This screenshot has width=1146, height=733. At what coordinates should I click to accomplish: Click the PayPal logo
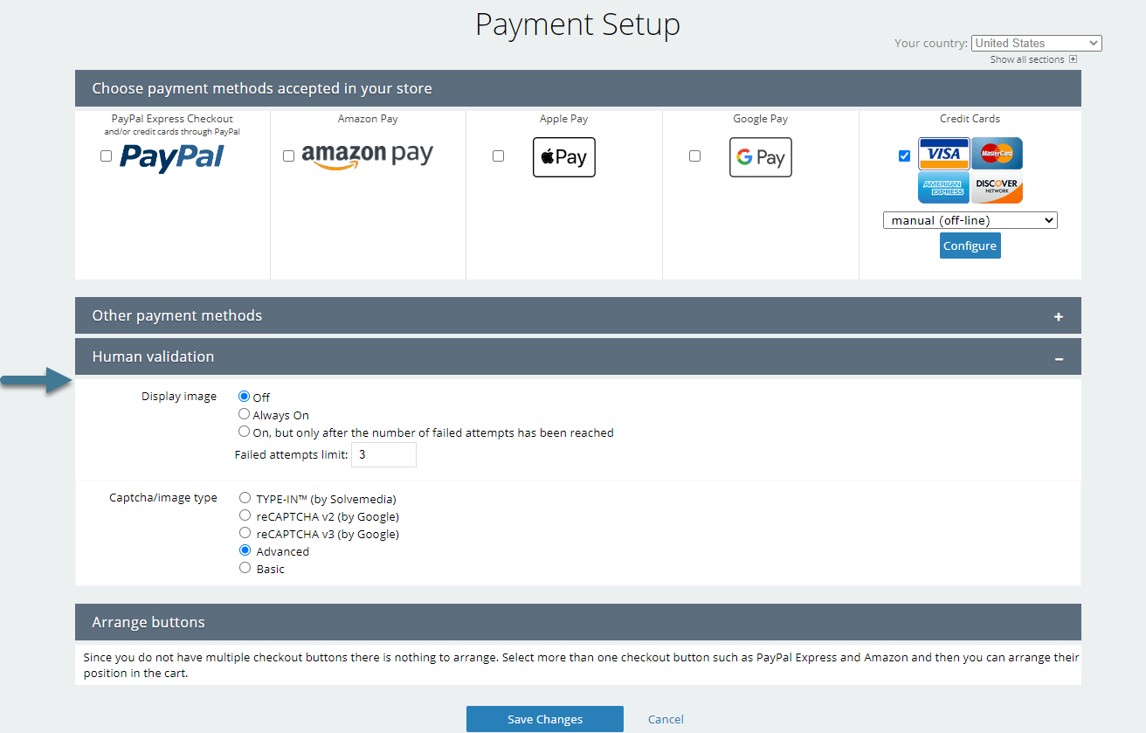click(172, 157)
